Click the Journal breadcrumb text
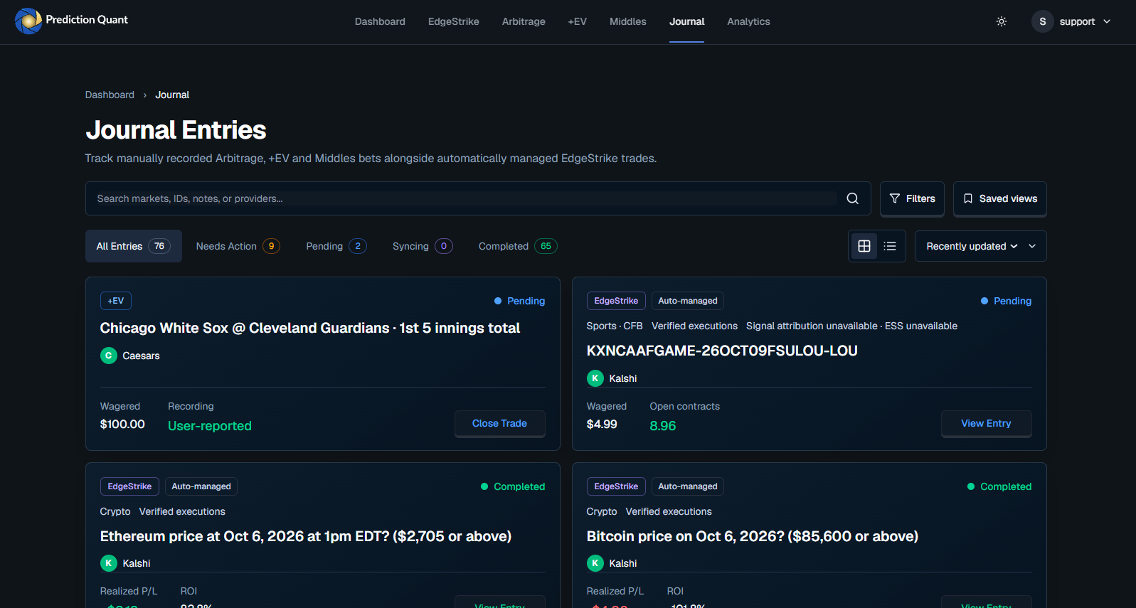This screenshot has height=608, width=1136. tap(172, 95)
